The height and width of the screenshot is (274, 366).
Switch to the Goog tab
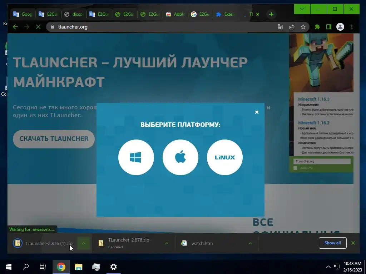click(23, 14)
